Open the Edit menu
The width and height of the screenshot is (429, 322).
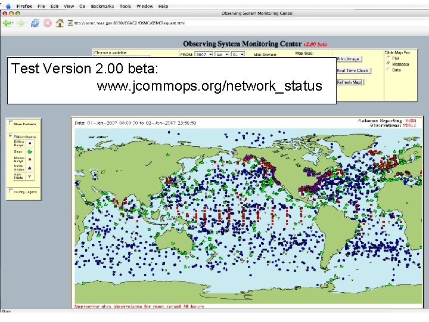click(54, 6)
